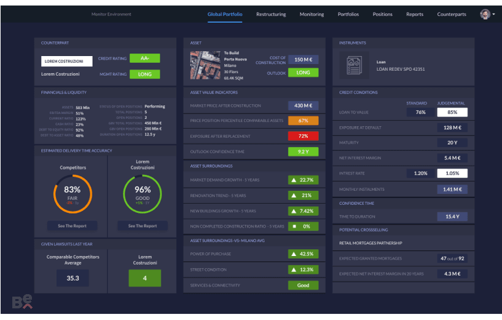Click the 35.3 competitors lawsuits average box
This screenshot has height=320, width=502.
point(73,278)
